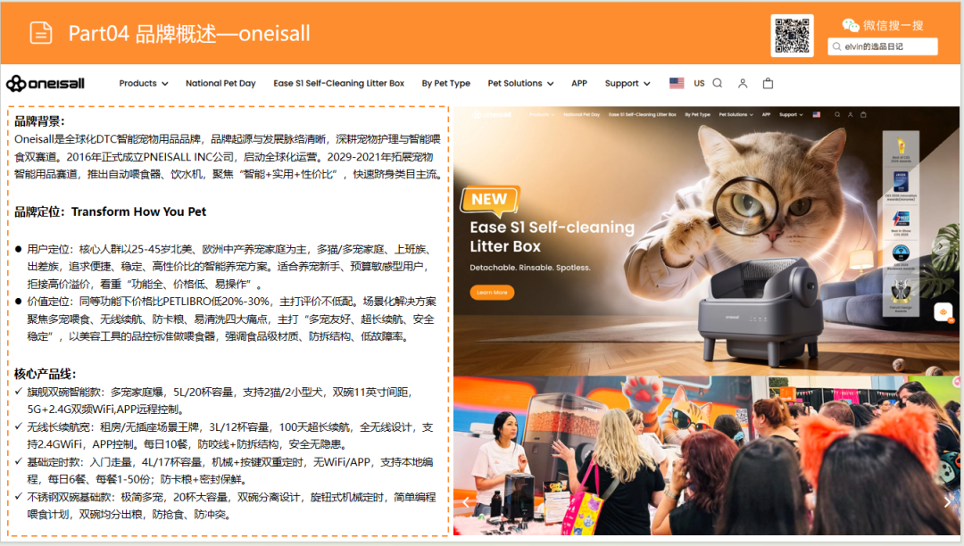Open the orange chat widget on hero

point(943,312)
